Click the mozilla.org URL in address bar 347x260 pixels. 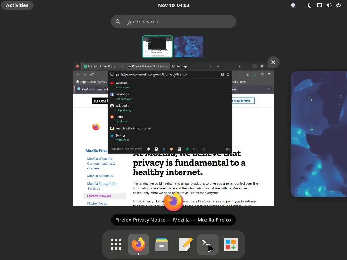154,74
